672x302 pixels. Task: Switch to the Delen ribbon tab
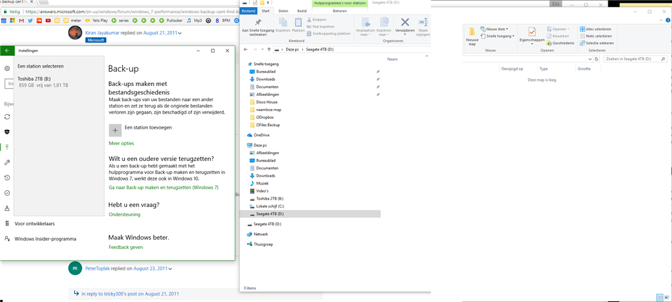coord(283,11)
